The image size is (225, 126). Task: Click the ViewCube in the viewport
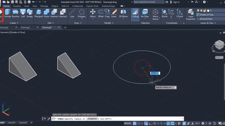coord(219,45)
